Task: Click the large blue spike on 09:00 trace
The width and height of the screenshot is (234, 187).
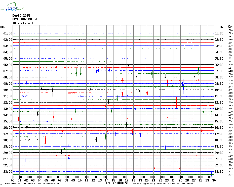Action: click(x=183, y=84)
